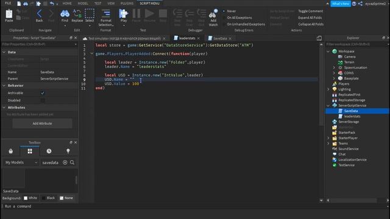The width and height of the screenshot is (390, 219).
Task: Click Expand All Folds action
Action: coord(310,18)
